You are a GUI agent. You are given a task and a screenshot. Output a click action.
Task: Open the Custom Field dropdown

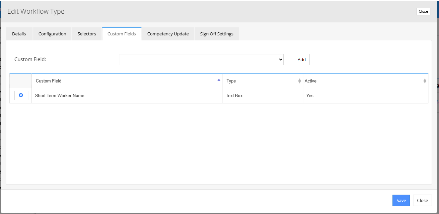pyautogui.click(x=201, y=59)
